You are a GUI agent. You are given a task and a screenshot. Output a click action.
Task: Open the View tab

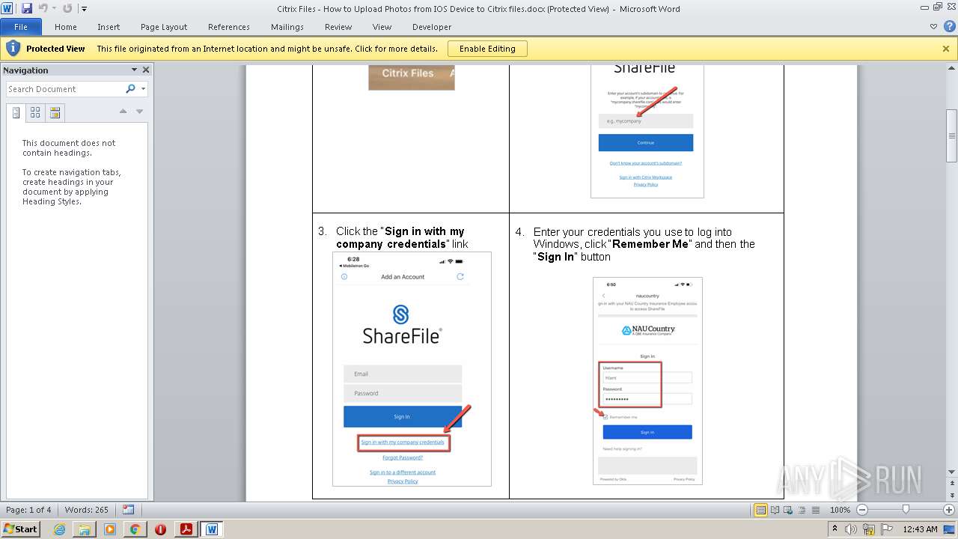(382, 27)
